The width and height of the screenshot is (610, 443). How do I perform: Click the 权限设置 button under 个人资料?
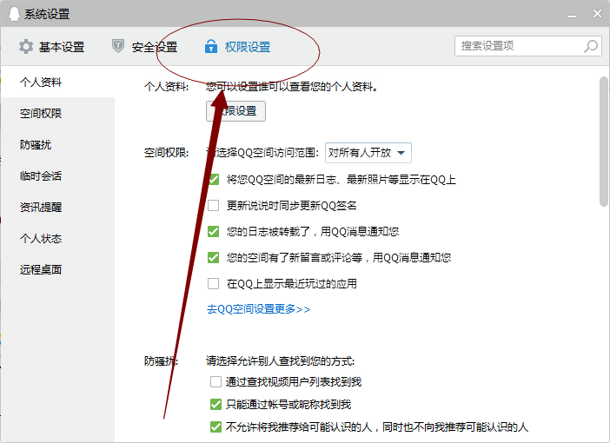(235, 111)
